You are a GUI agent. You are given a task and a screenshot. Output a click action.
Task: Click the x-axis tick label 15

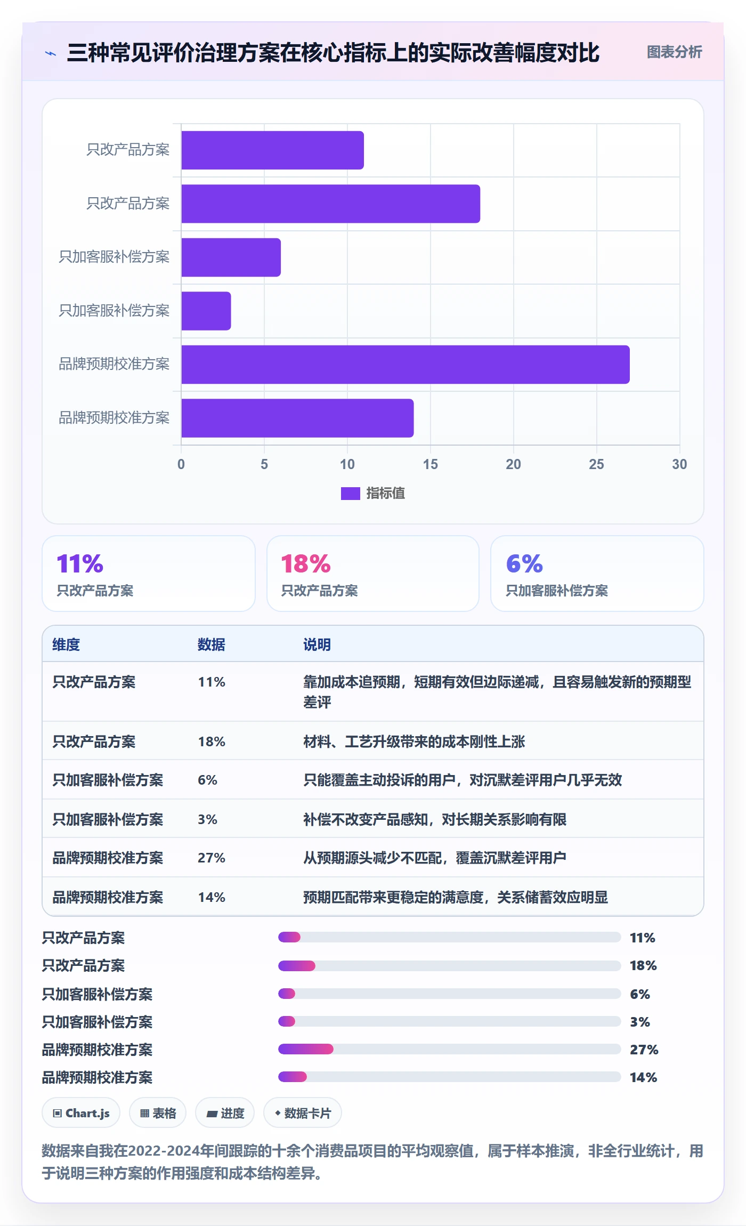point(431,464)
